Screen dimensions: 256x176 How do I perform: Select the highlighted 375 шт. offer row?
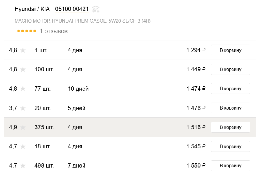pos(130,127)
